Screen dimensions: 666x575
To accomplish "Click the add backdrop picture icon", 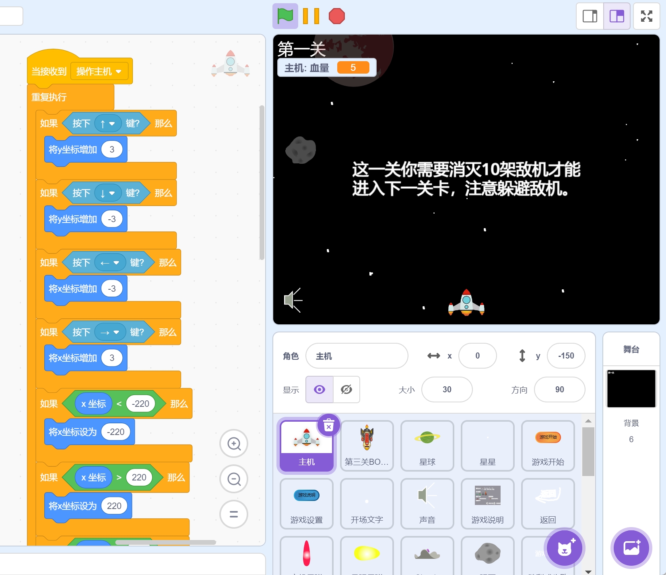I will coord(630,548).
